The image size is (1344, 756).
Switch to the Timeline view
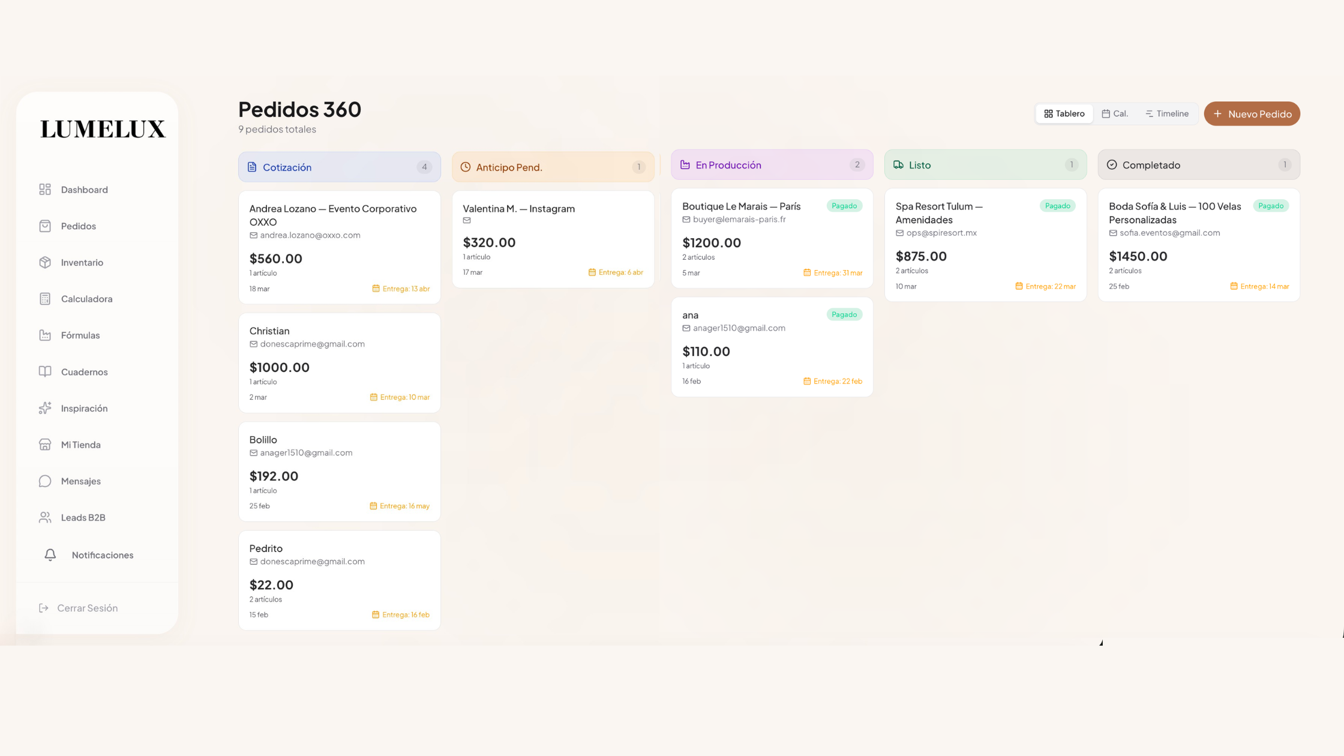1166,113
